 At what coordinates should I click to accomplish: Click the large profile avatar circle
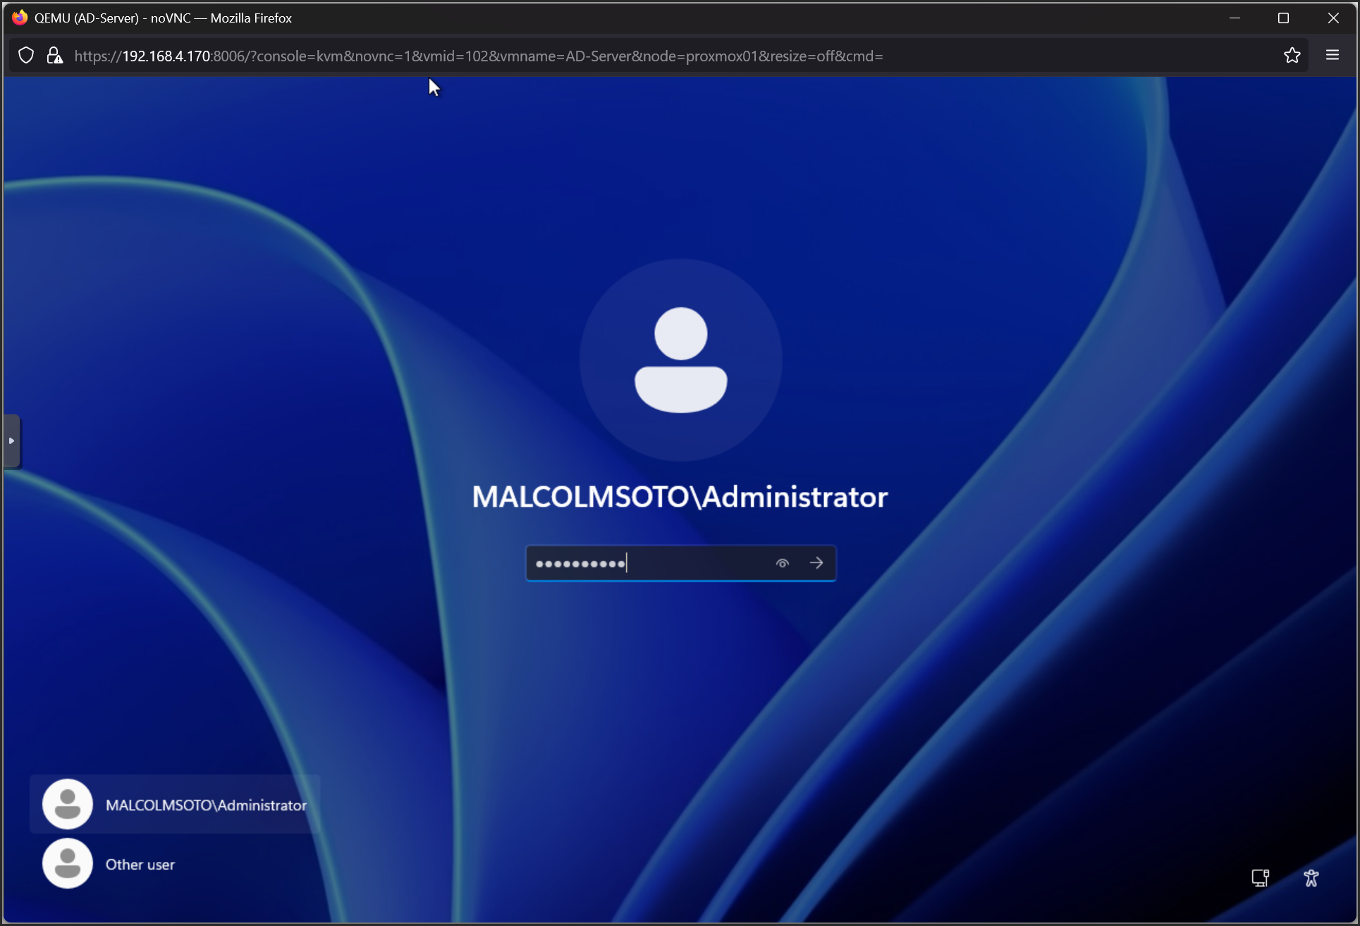680,360
